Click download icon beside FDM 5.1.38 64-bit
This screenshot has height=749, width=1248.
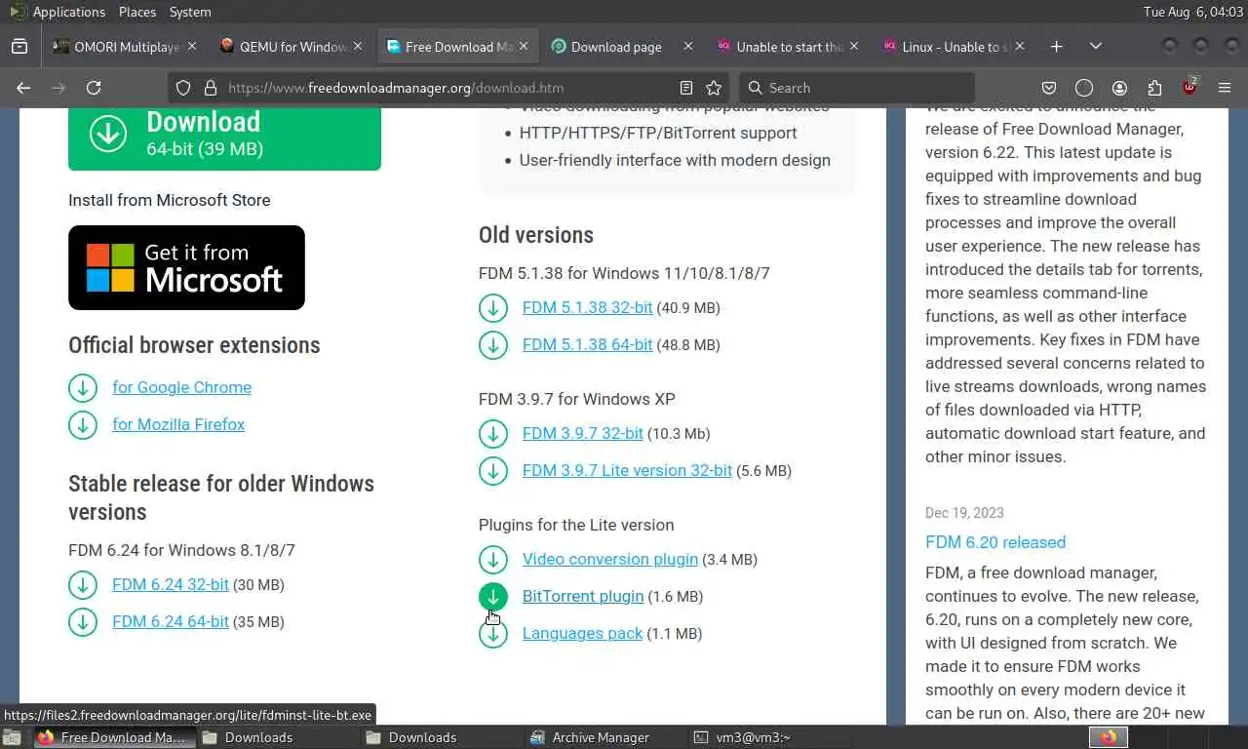493,345
